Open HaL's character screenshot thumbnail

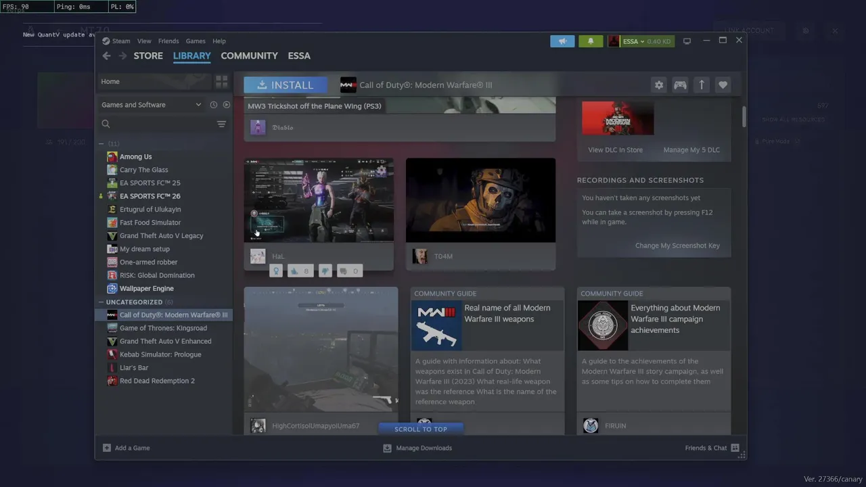point(319,200)
